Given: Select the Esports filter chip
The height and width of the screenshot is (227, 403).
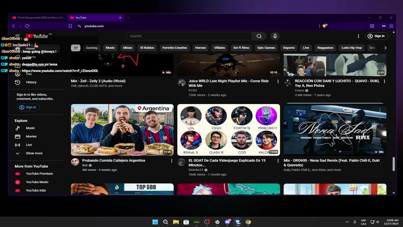Looking at the screenshot, I should (x=289, y=48).
